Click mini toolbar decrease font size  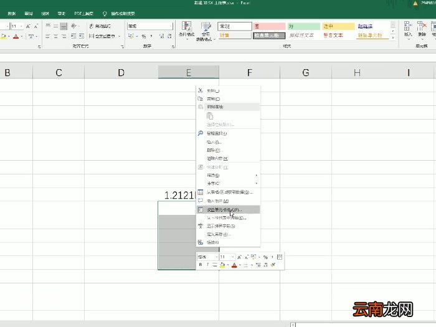246,257
